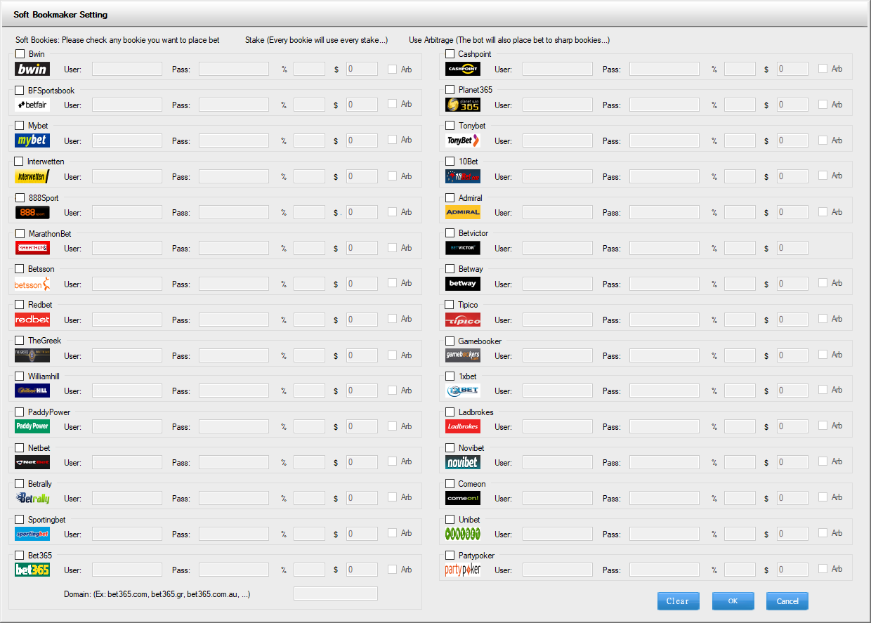871x623 pixels.
Task: Click the redbet logo
Action: click(32, 320)
